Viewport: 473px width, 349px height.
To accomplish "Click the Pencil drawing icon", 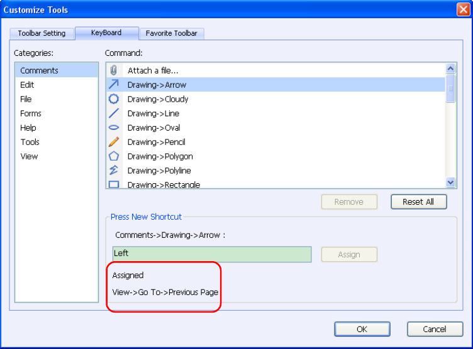I will (113, 142).
